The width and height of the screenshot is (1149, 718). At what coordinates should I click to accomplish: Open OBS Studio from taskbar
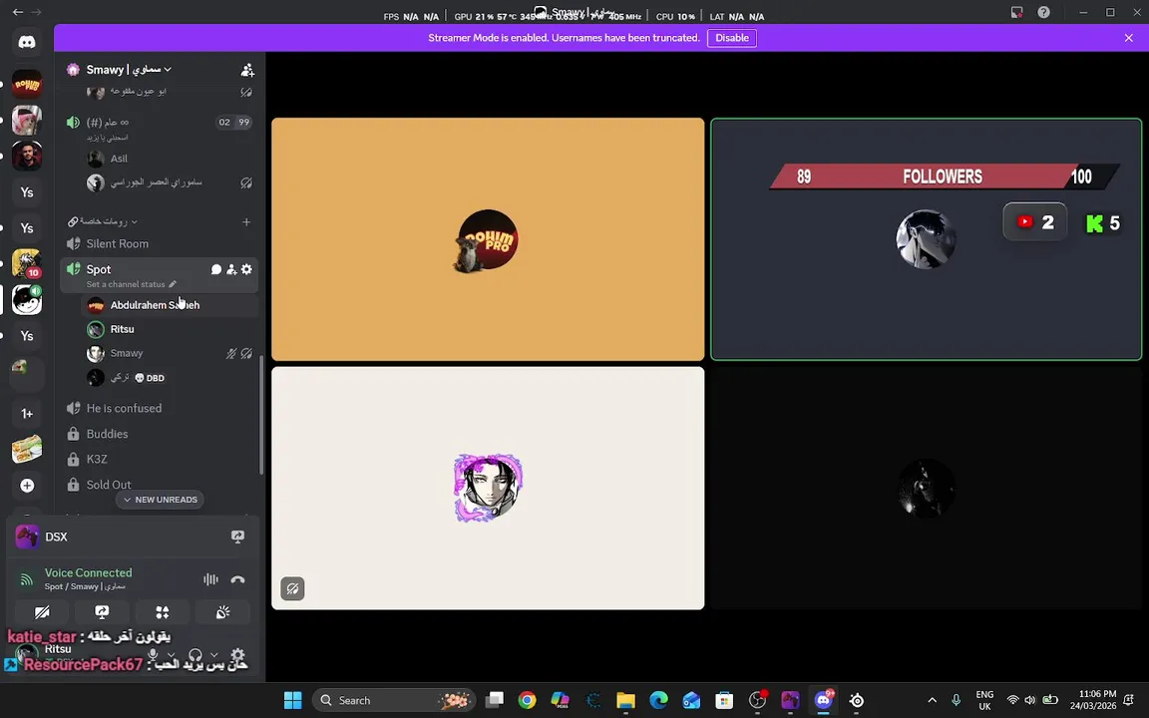pyautogui.click(x=758, y=700)
